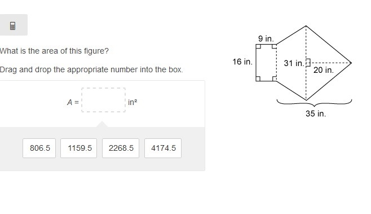The height and width of the screenshot is (214, 371).
Task: Select the 806.5 answer tile
Action: click(39, 148)
